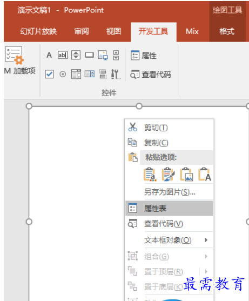This screenshot has height=301, width=249.
Task: Insert an Image control
Action: tap(103, 55)
